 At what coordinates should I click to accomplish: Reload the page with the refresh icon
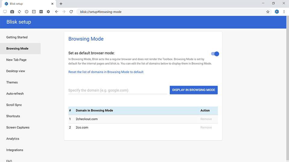pos(71,12)
